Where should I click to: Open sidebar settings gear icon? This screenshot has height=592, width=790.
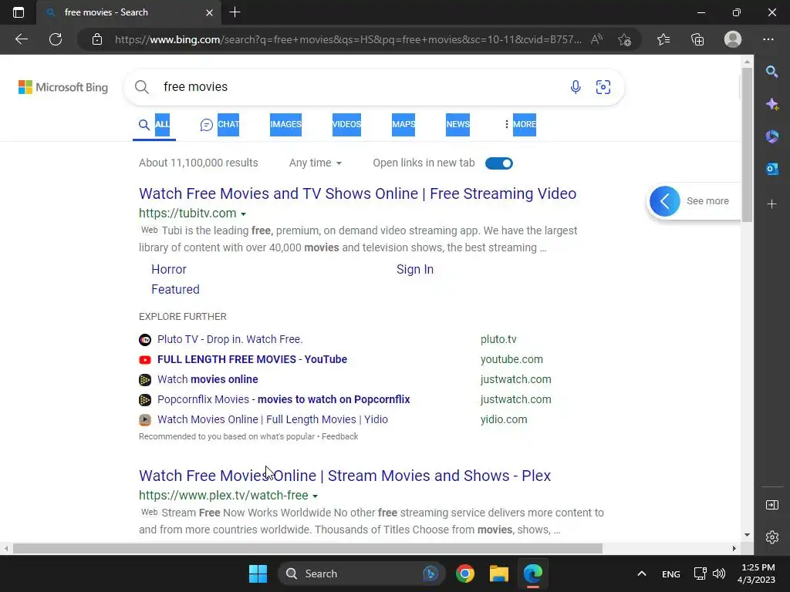click(771, 537)
